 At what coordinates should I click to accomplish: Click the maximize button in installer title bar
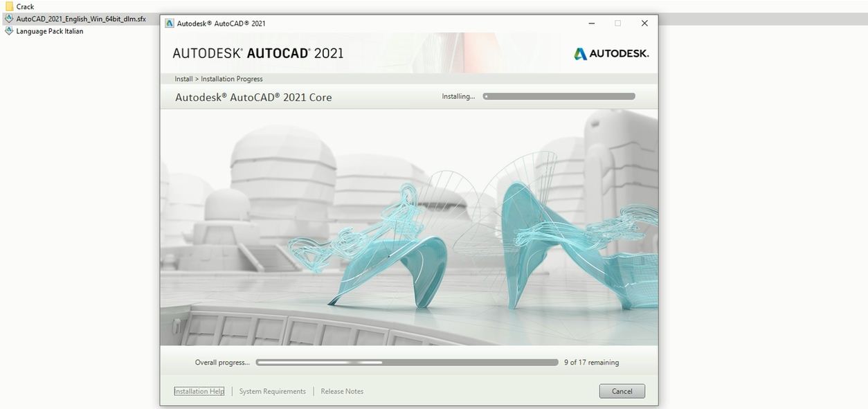[x=618, y=23]
